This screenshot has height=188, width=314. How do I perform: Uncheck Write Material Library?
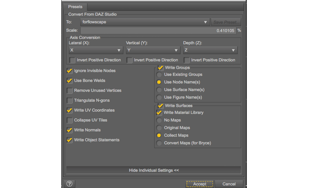pyautogui.click(x=159, y=113)
